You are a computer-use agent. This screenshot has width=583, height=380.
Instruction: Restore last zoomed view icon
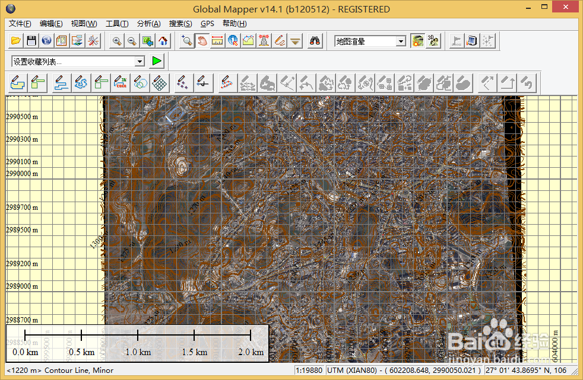click(x=148, y=41)
